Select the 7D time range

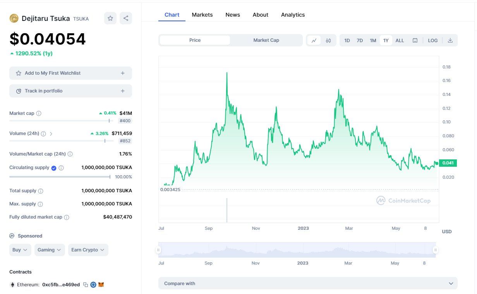tap(360, 41)
